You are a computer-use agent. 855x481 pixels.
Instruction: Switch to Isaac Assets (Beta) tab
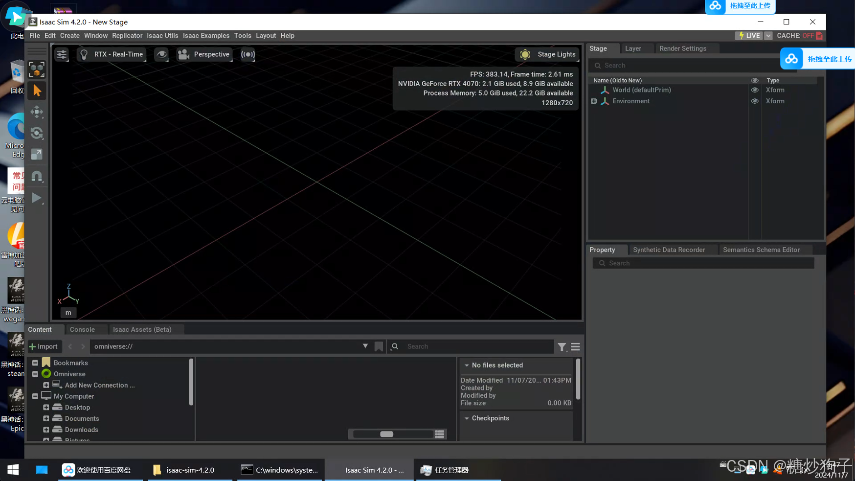point(142,329)
